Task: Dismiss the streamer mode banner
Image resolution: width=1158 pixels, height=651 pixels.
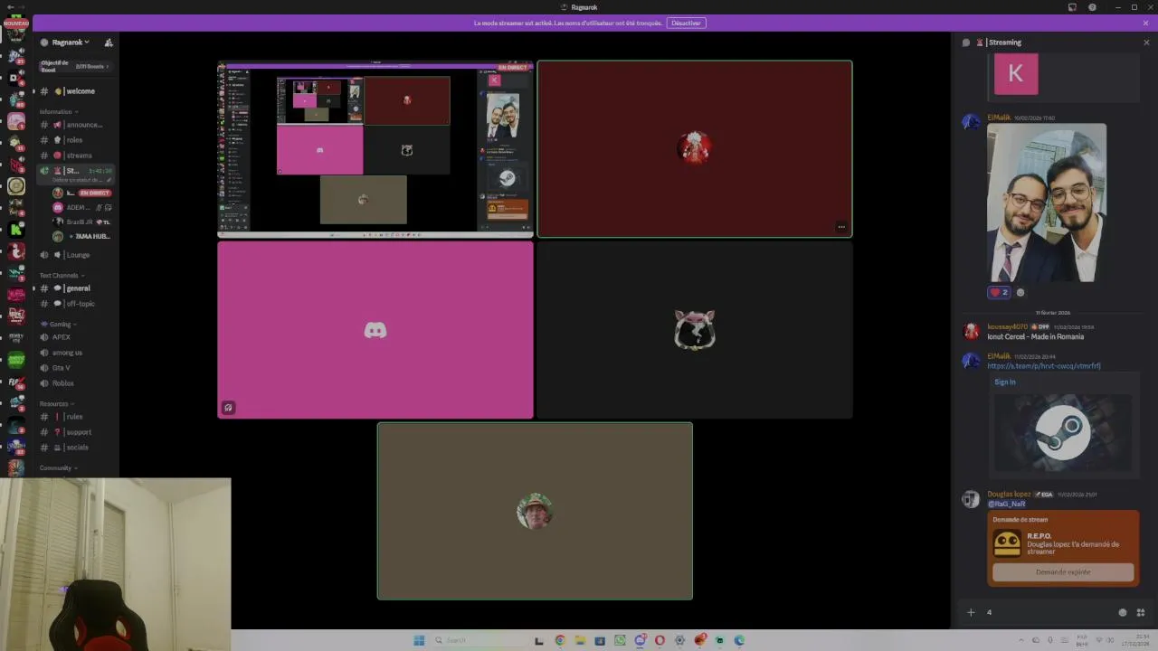Action: click(1145, 23)
